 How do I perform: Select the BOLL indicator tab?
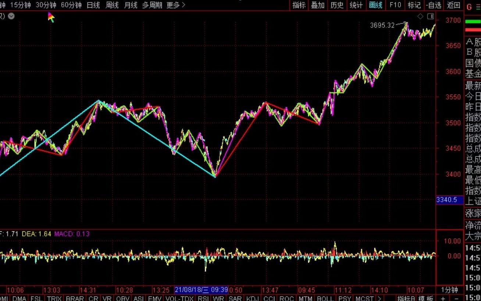[x=325, y=298]
